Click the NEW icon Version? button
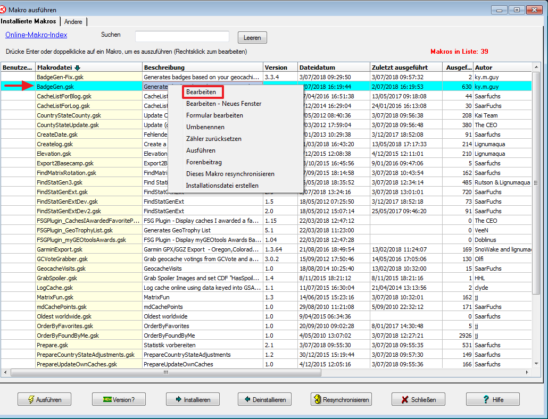Viewport: 548px width, 419px height. pyautogui.click(x=119, y=399)
